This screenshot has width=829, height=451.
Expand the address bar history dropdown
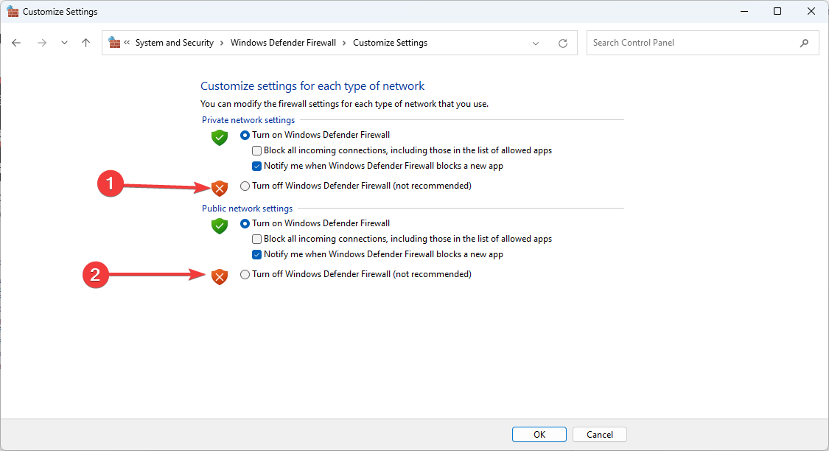click(x=536, y=43)
